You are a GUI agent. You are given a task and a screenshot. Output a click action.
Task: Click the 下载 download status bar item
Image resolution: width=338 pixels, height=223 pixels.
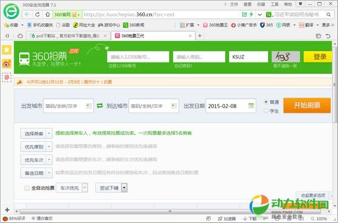click(250, 218)
